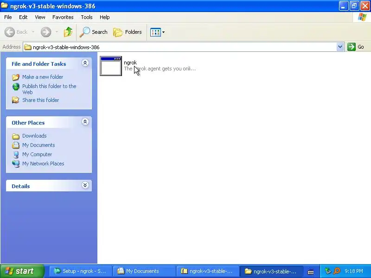The image size is (371, 278).
Task: Click the Up folder toolbar icon
Action: 68,32
